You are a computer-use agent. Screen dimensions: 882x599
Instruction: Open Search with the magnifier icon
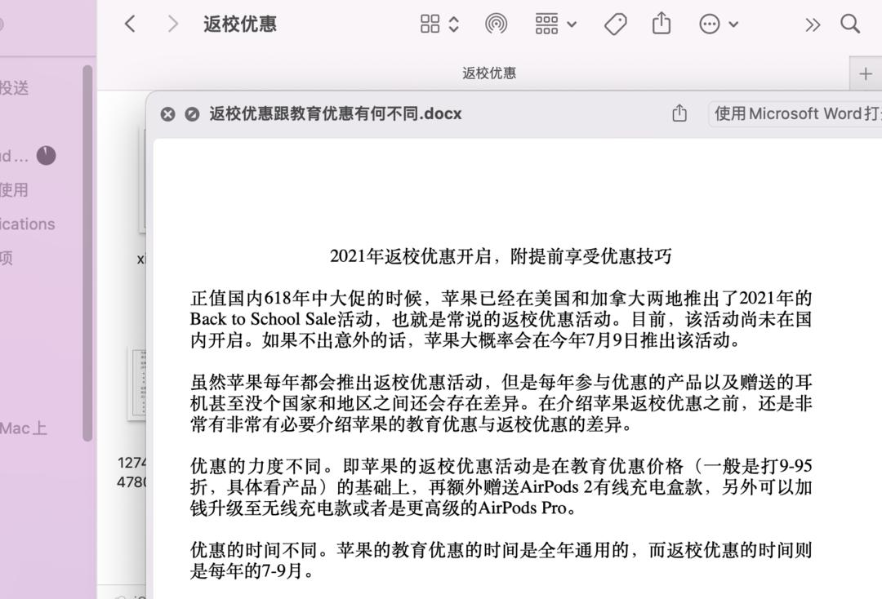(849, 24)
